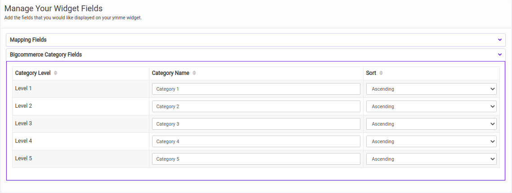This screenshot has width=512, height=193.
Task: Click into Category 5 input field
Action: 256,159
